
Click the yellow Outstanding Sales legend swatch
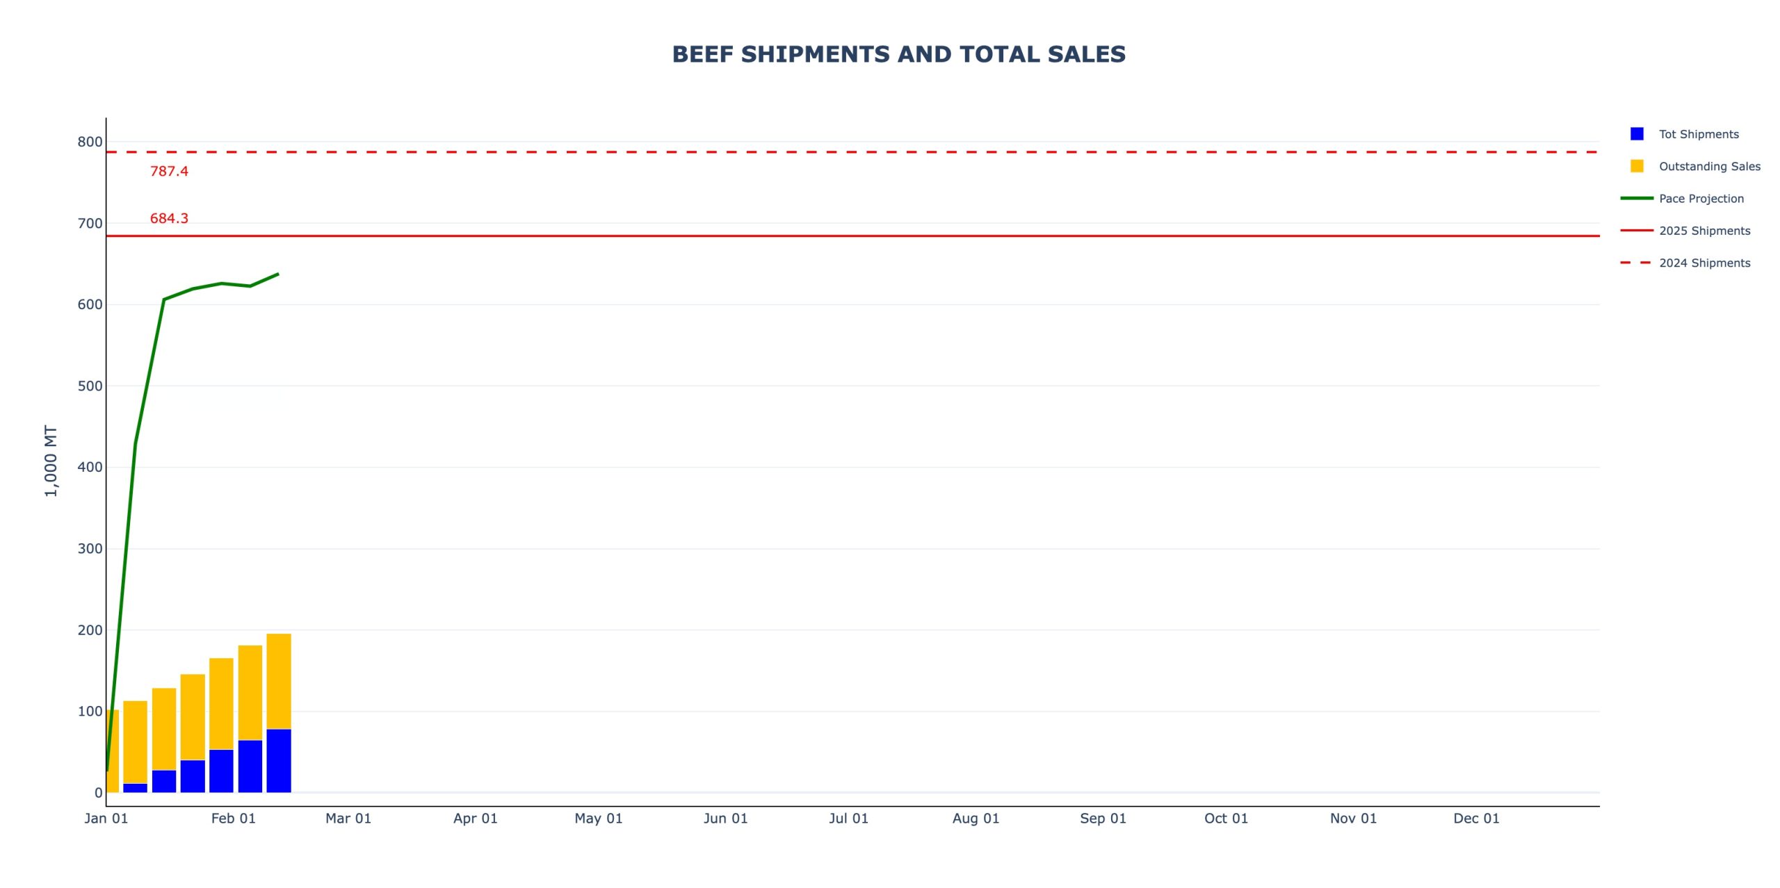pyautogui.click(x=1637, y=166)
